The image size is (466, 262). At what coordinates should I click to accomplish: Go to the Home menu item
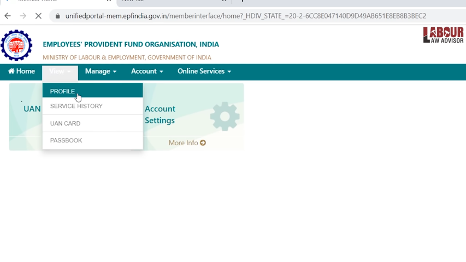point(21,72)
